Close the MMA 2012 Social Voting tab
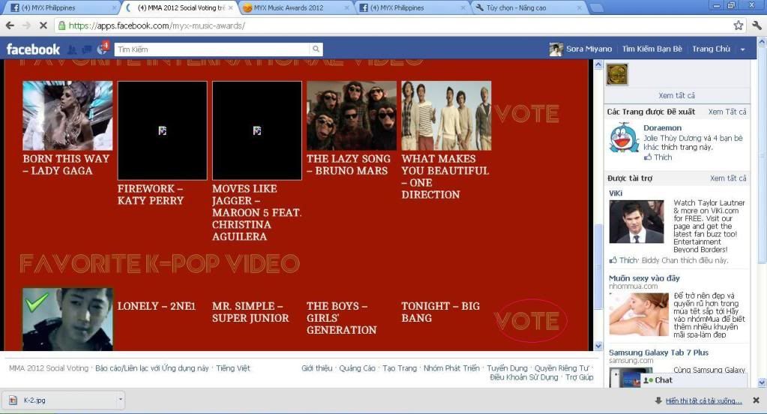The height and width of the screenshot is (414, 767). (x=230, y=7)
